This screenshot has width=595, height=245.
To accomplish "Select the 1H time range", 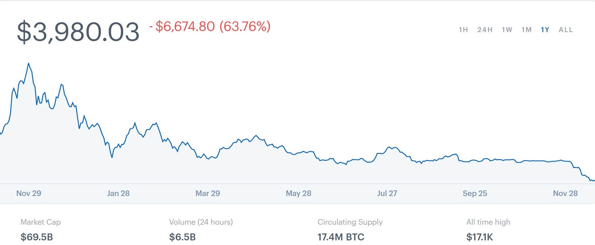I will tap(463, 30).
